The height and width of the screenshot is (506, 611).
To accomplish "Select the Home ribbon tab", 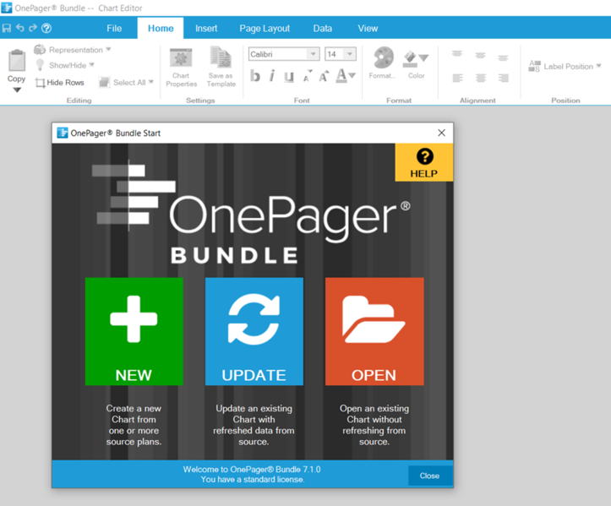I will [x=161, y=29].
